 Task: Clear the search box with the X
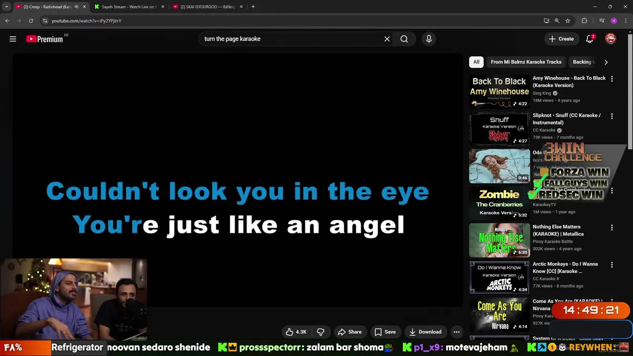pyautogui.click(x=387, y=39)
